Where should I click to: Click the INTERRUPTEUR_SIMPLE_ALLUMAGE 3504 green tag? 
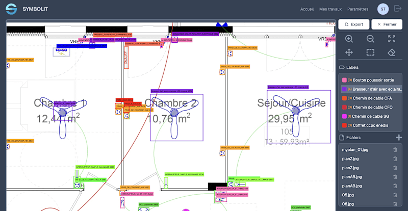(184, 174)
